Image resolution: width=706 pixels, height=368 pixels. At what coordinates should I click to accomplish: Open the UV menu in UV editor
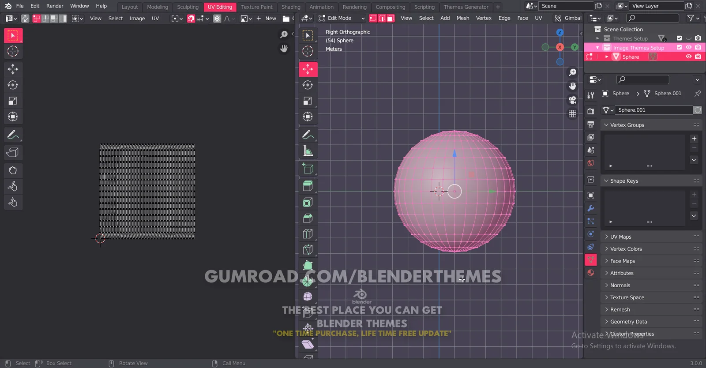click(155, 19)
